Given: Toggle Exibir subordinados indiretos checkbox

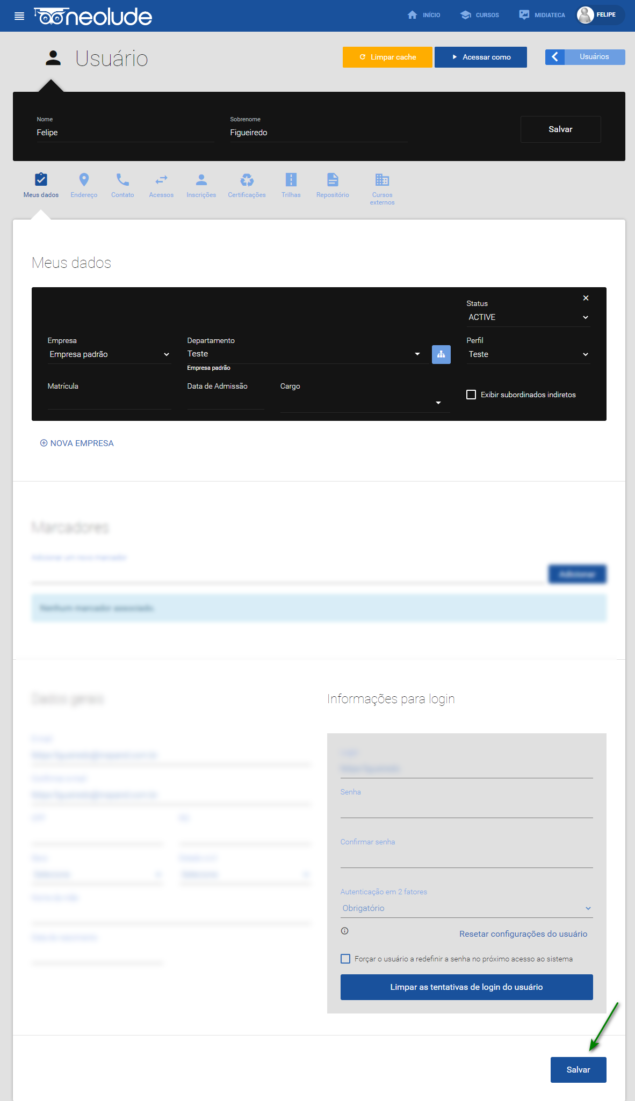Looking at the screenshot, I should [471, 395].
